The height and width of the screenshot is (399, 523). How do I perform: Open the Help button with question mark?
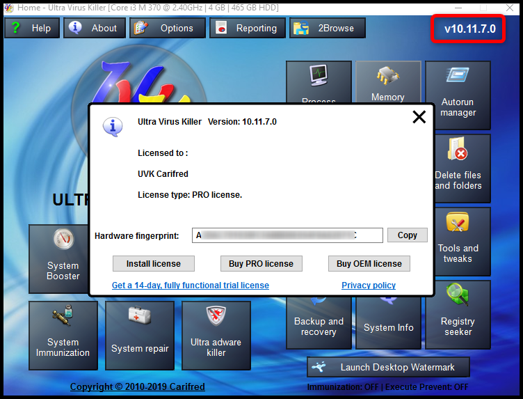[32, 28]
